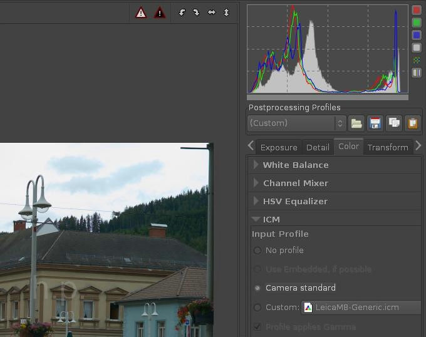Screen dimensions: 426x337
Task: Expand the White Balance section
Action: [295, 165]
